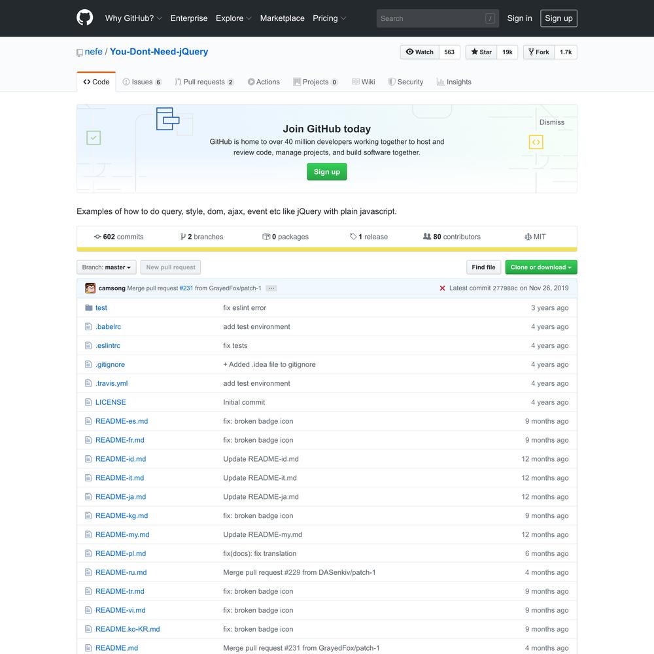
Task: Click the file icon next to README.md
Action: tap(88, 647)
